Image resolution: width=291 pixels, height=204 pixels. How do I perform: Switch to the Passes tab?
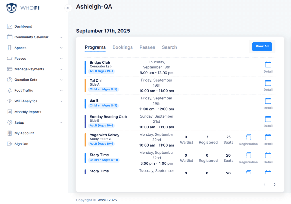pos(147,47)
